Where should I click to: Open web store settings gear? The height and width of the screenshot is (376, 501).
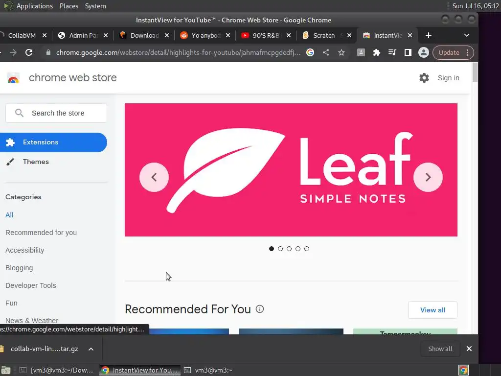[x=424, y=78]
